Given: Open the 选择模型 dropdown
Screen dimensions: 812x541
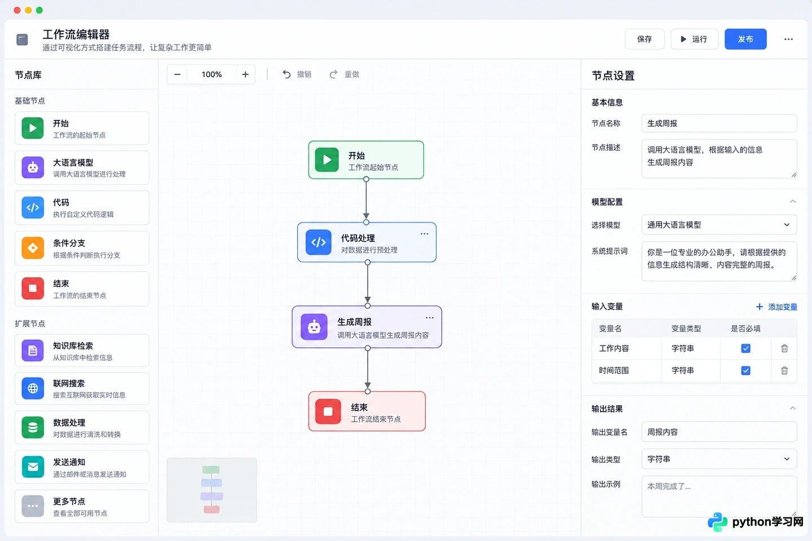Looking at the screenshot, I should (x=720, y=225).
